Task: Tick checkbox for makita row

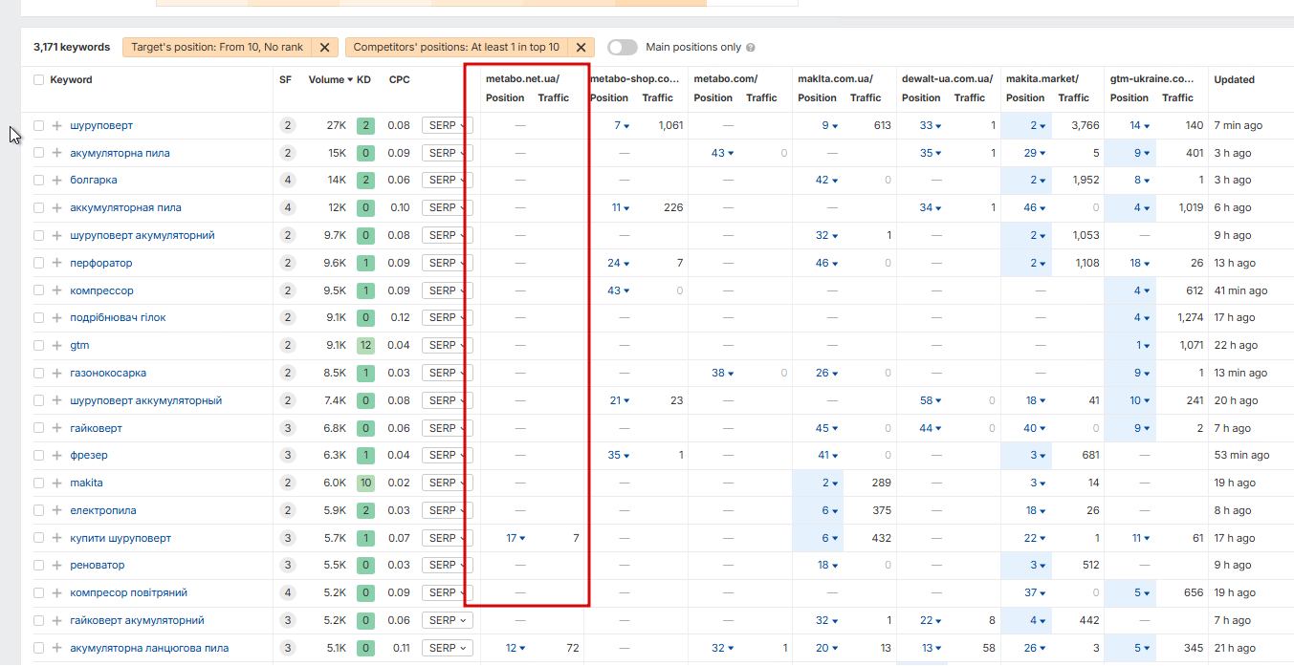Action: [x=39, y=483]
